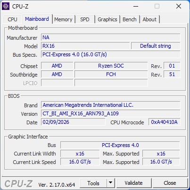The width and height of the screenshot is (190, 190).
Task: Click the Tools button
Action: point(93,183)
